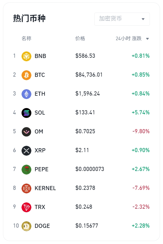Click OM's -9.80% change value
The width and height of the screenshot is (163, 244).
point(141,131)
